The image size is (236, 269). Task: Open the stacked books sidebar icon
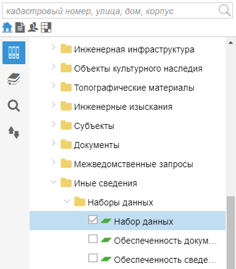click(x=14, y=79)
